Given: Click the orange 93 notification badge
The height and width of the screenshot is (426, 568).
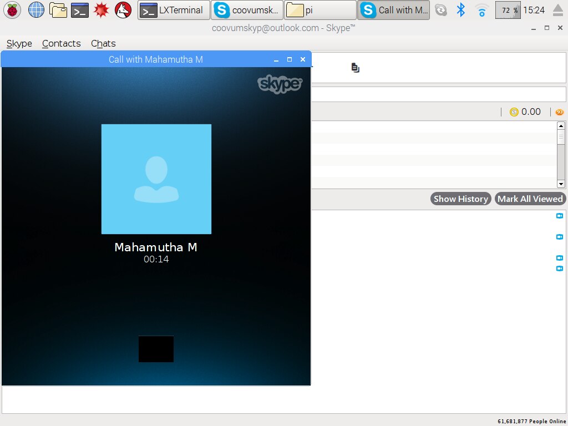Looking at the screenshot, I should [560, 112].
